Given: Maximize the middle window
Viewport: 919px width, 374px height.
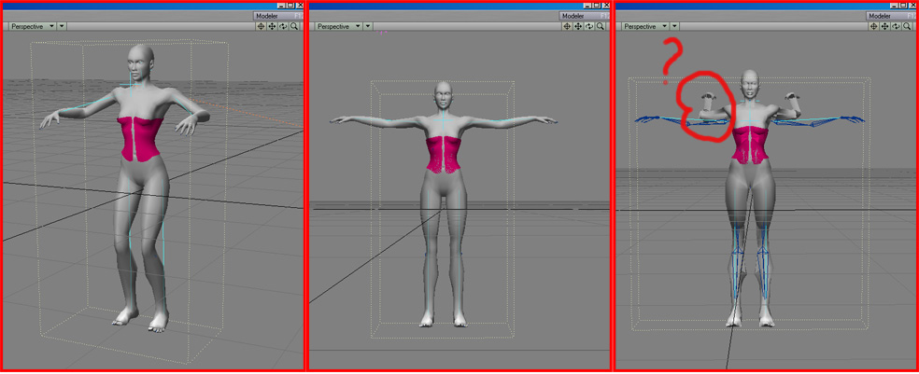Looking at the screenshot, I should point(597,5).
